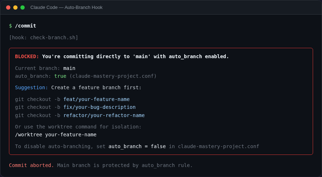
Task: Click 'To disable auto-branching, set' text
Action: (60, 146)
